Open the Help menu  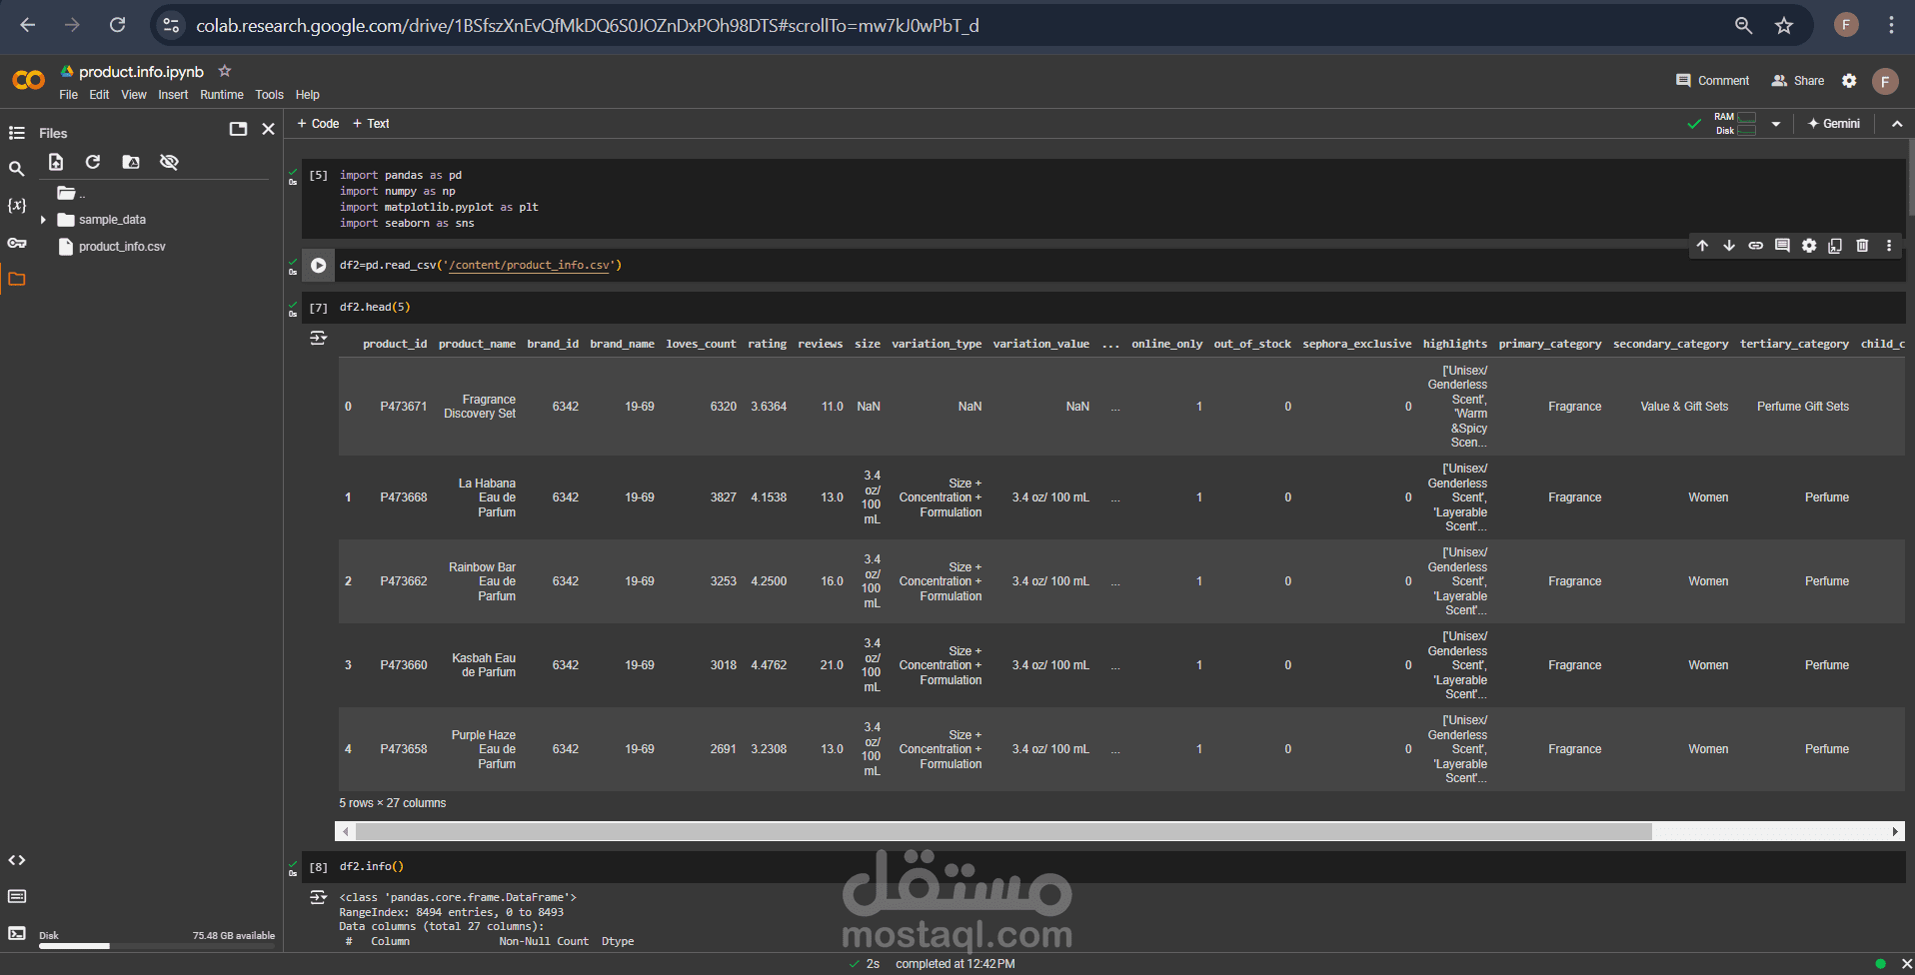click(307, 95)
